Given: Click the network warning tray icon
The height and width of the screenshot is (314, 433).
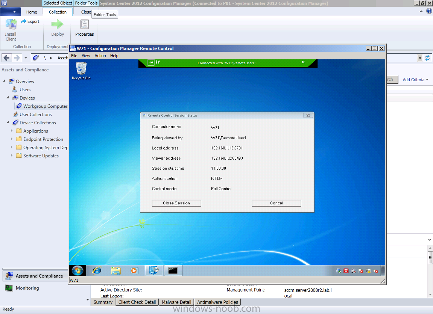Looking at the screenshot, I should (x=368, y=271).
